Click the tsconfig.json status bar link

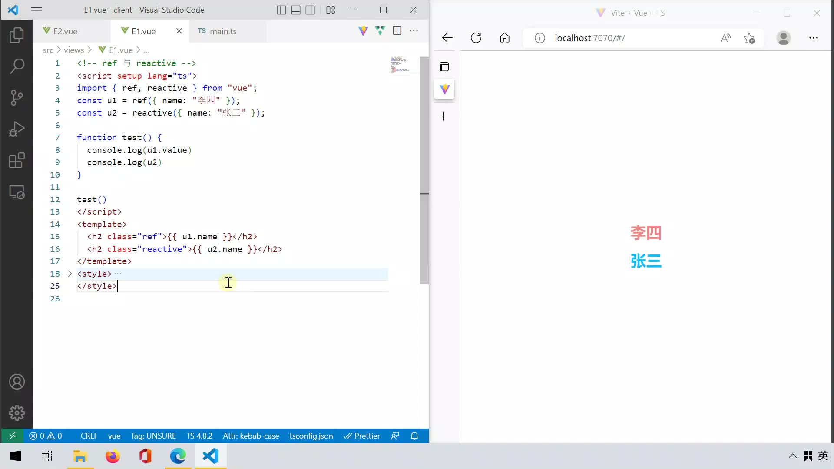coord(311,436)
